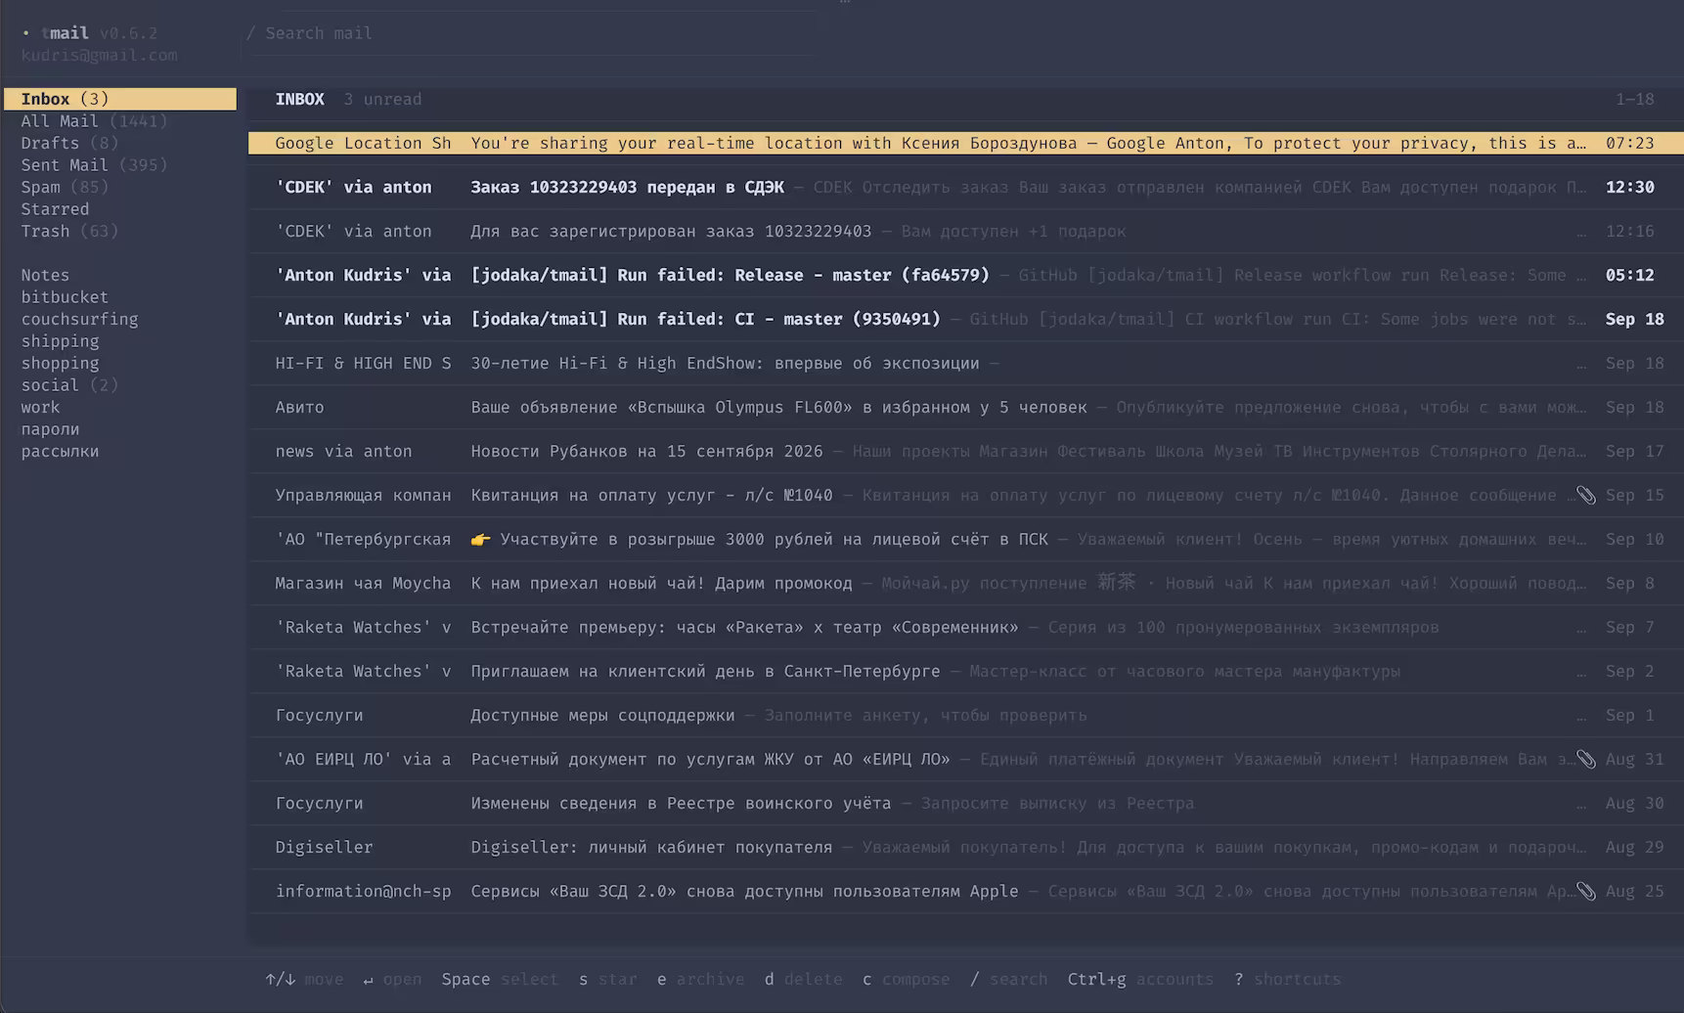Viewport: 1684px width, 1013px height.
Task: Open the Spam folder
Action: 120,187
